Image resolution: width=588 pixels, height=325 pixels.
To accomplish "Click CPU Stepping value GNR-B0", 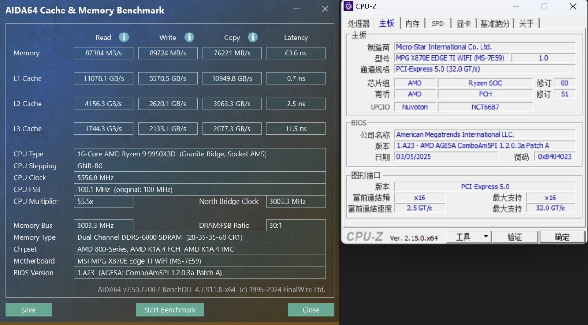I will pyautogui.click(x=200, y=166).
